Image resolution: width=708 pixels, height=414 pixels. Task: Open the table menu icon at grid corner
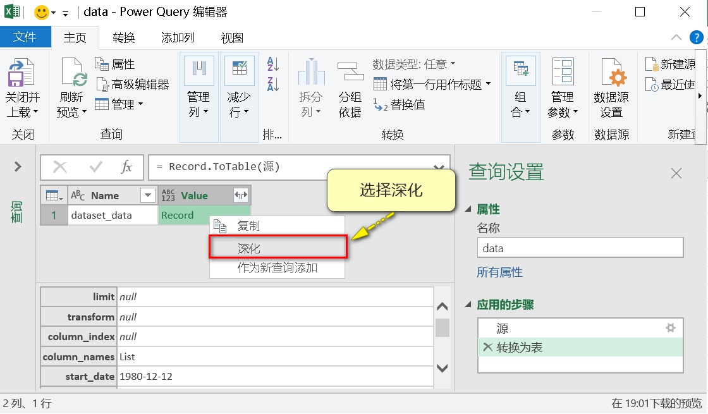pos(54,195)
